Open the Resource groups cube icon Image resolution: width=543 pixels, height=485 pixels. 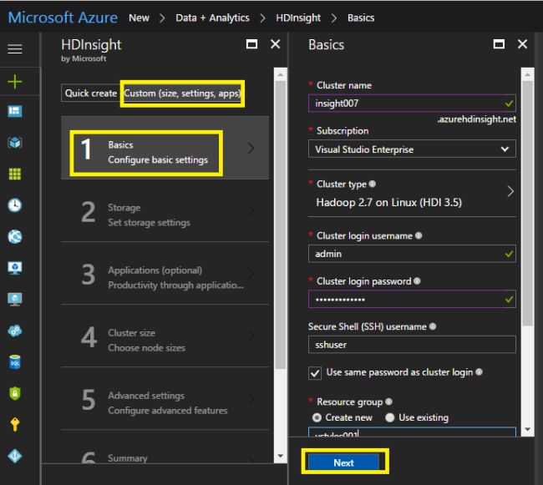15,142
